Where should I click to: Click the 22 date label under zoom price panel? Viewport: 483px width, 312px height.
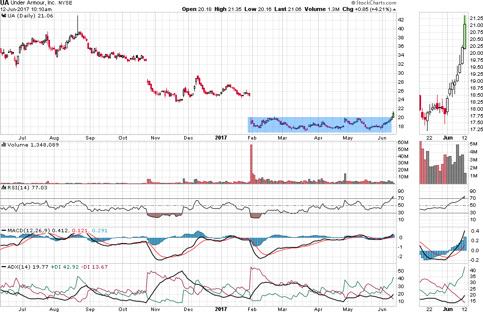click(x=429, y=138)
